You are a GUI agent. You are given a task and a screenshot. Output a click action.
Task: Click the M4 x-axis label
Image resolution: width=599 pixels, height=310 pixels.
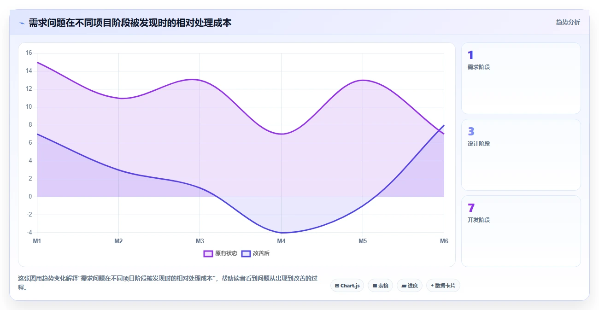click(281, 241)
